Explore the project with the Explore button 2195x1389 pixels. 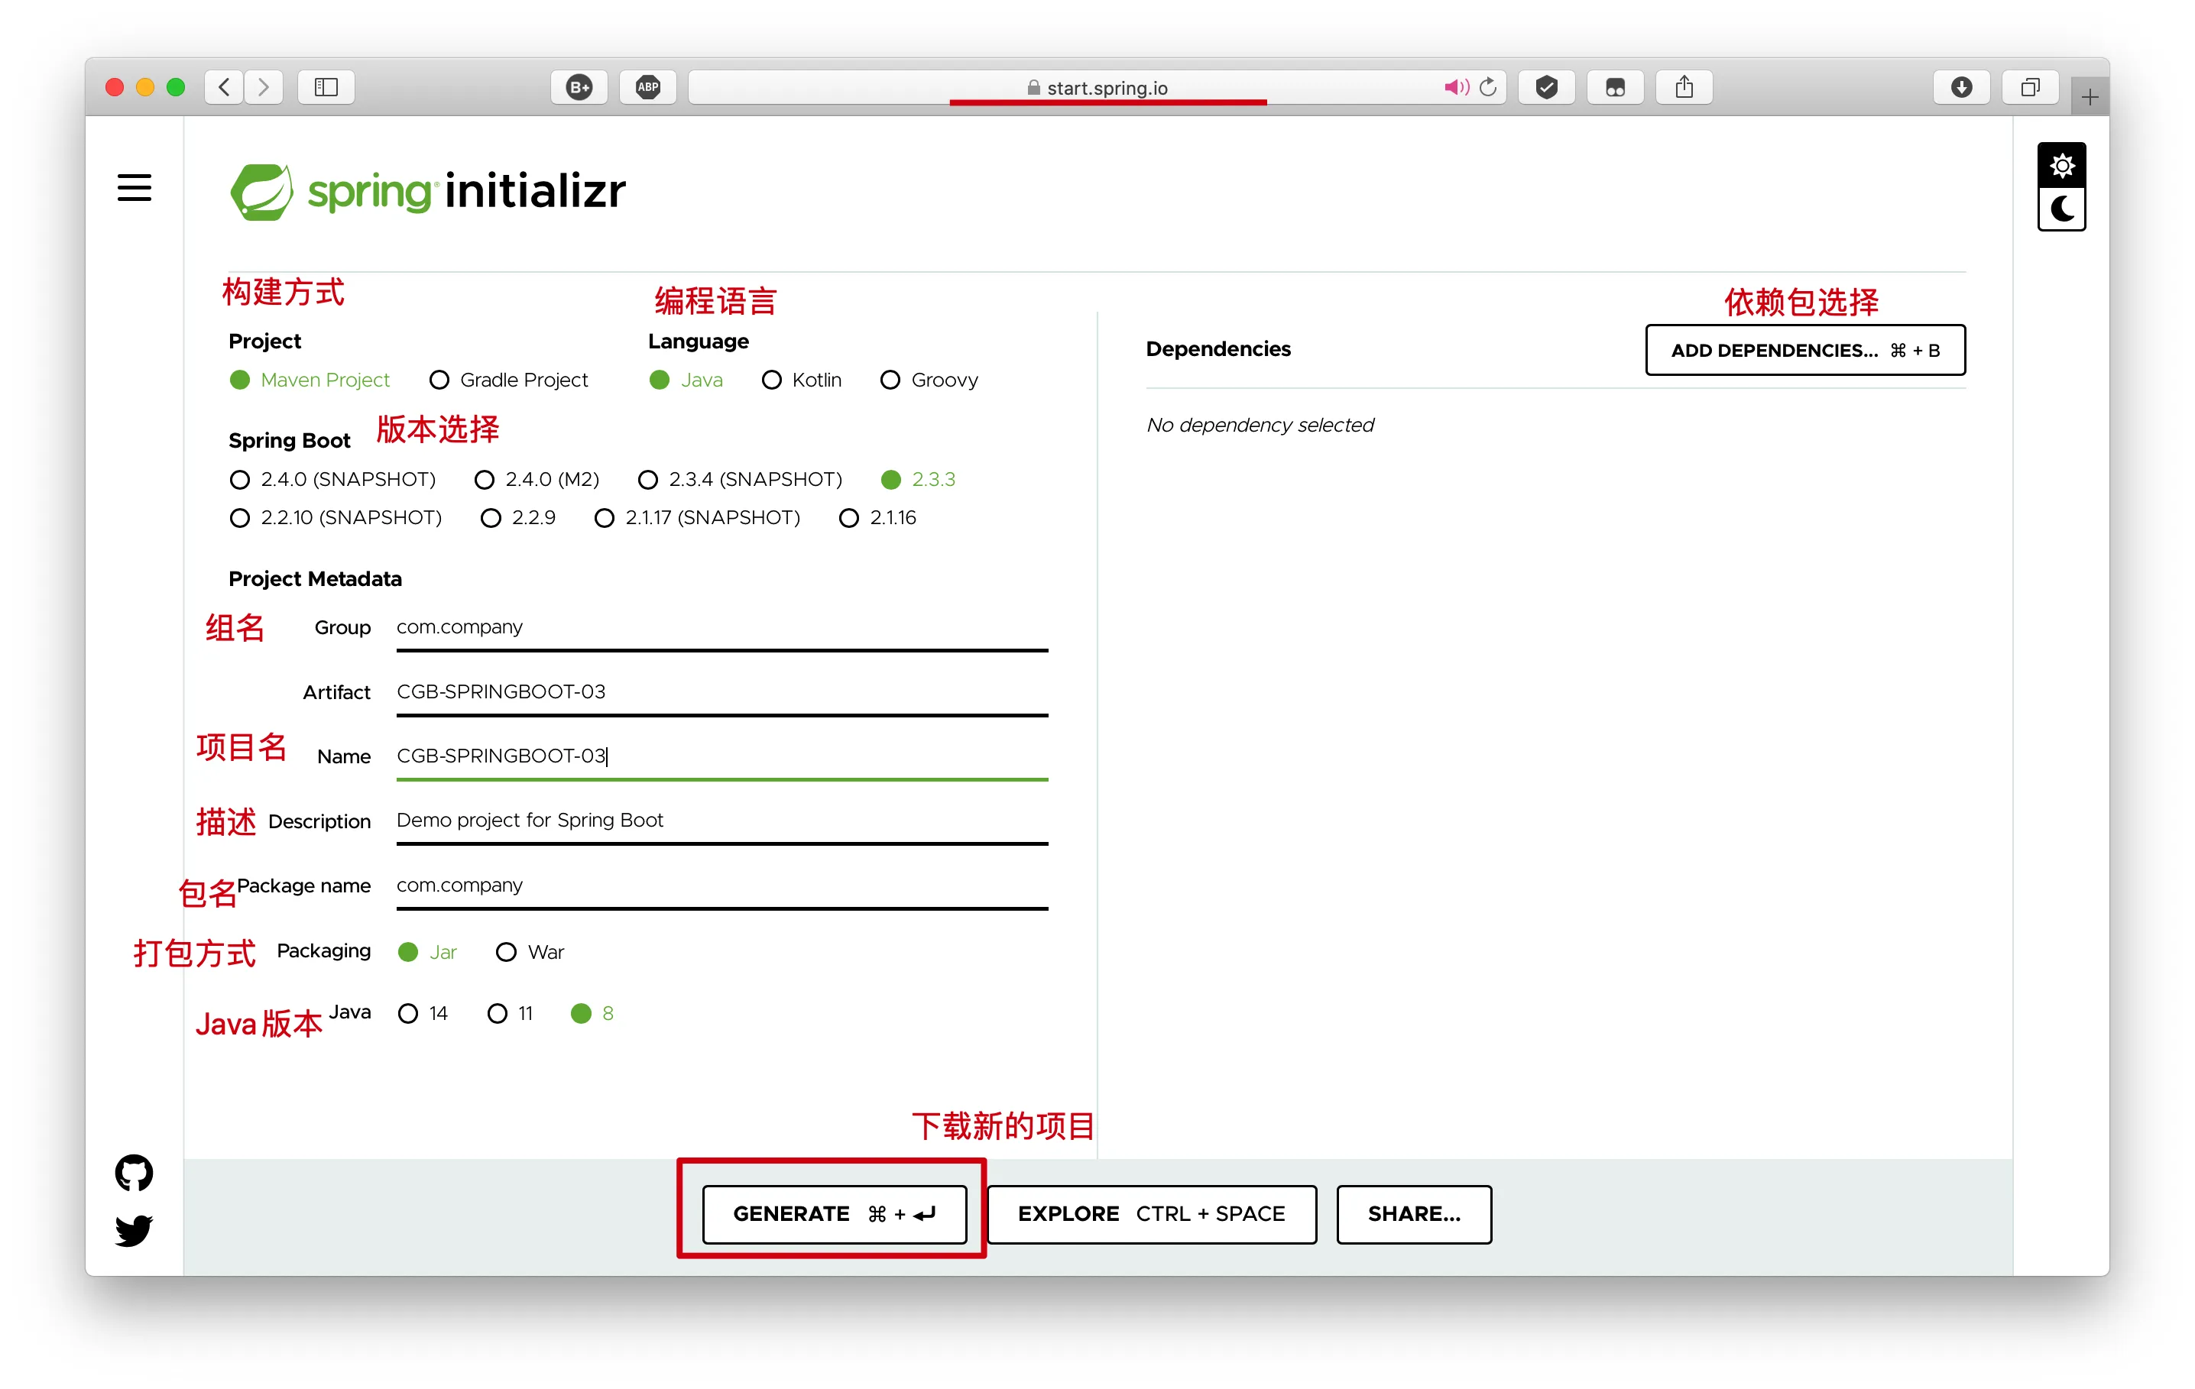pyautogui.click(x=1151, y=1214)
